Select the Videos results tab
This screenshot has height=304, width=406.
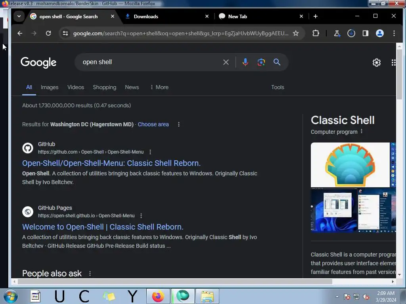[x=76, y=87]
